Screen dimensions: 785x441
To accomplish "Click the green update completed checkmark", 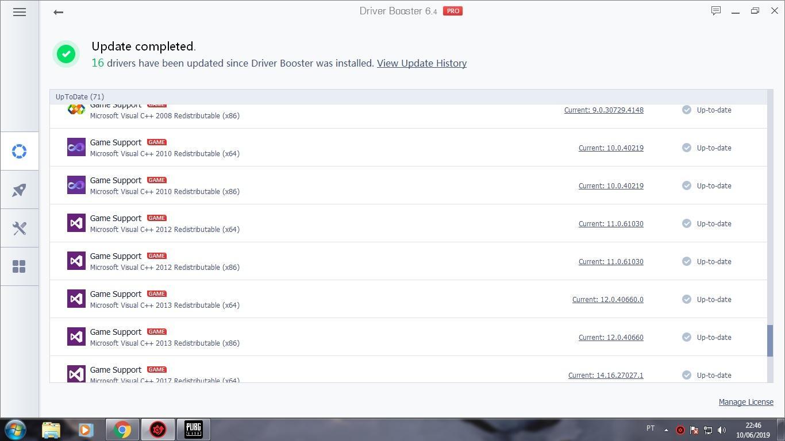I will click(66, 54).
